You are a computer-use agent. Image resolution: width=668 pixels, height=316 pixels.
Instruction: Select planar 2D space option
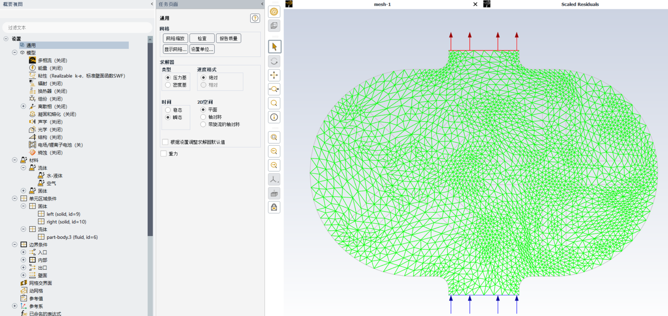(x=203, y=110)
